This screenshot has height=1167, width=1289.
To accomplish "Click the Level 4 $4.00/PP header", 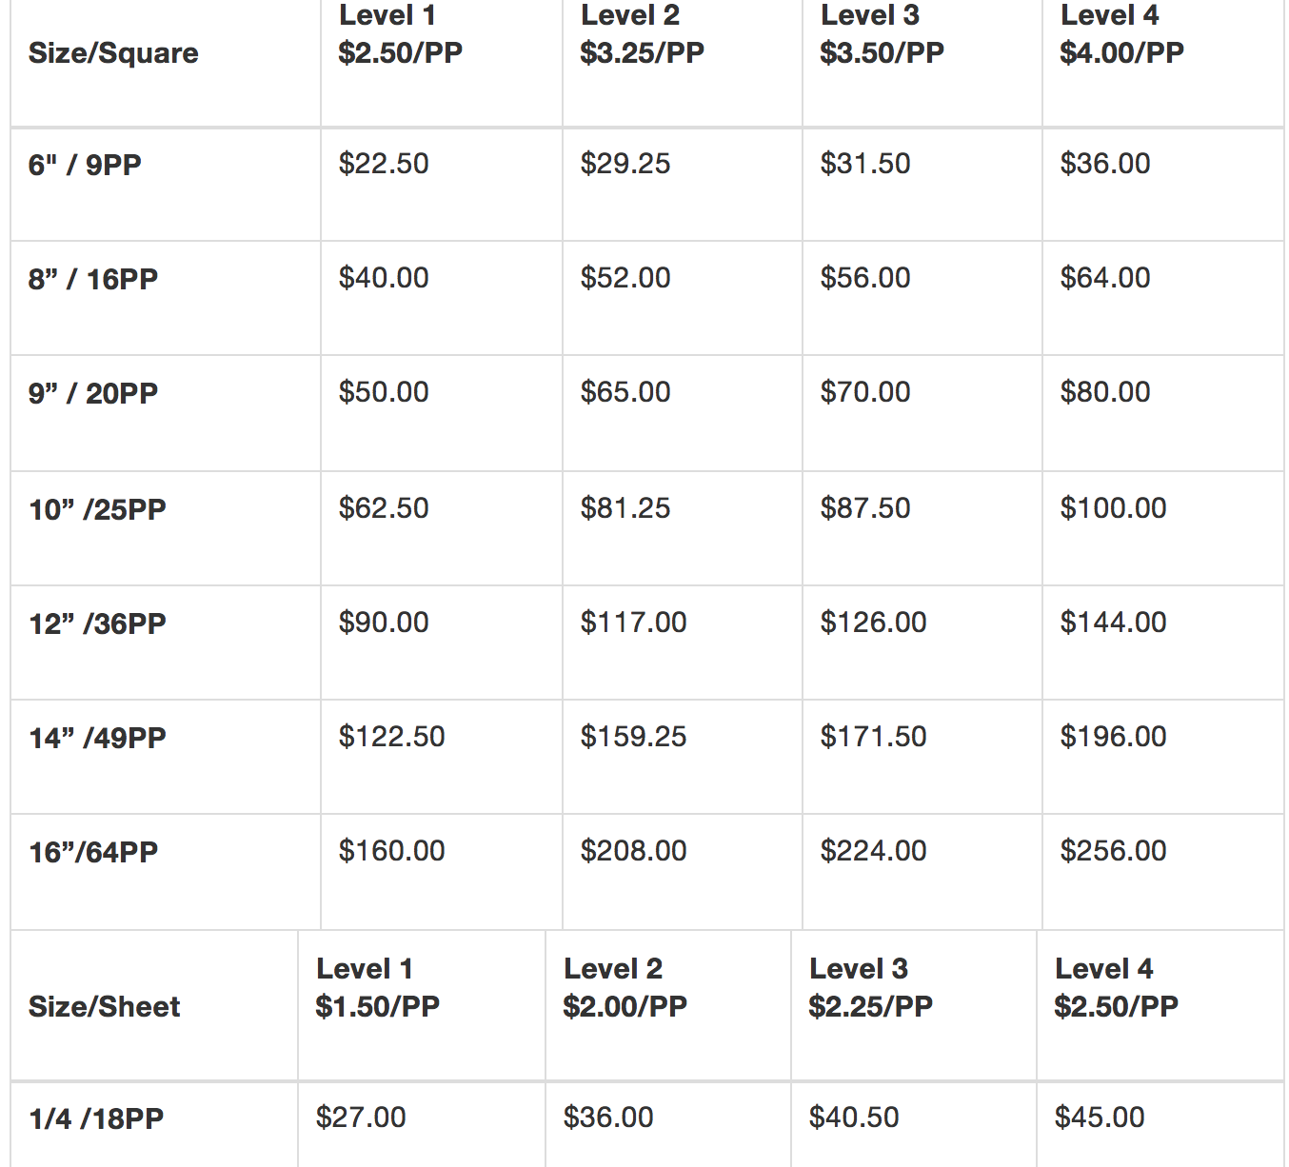I will pyautogui.click(x=1121, y=34).
